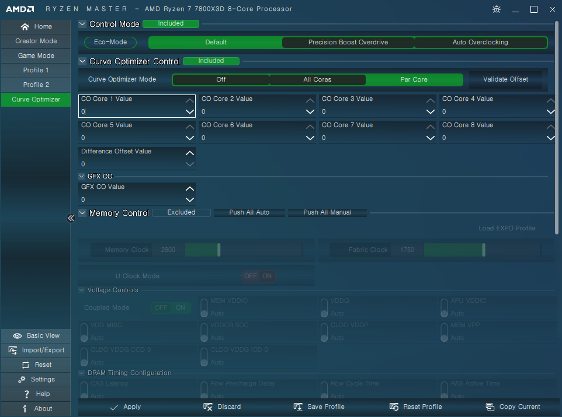The height and width of the screenshot is (417, 562).
Task: Collapse the Voltage Controls section
Action: [82, 290]
